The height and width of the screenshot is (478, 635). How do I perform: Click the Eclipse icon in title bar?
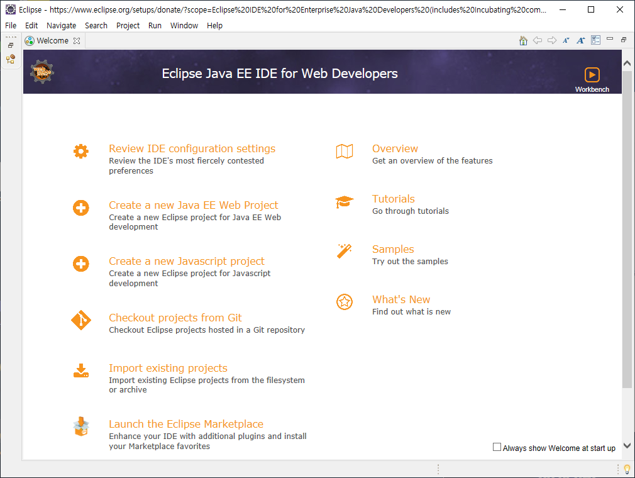(x=11, y=9)
